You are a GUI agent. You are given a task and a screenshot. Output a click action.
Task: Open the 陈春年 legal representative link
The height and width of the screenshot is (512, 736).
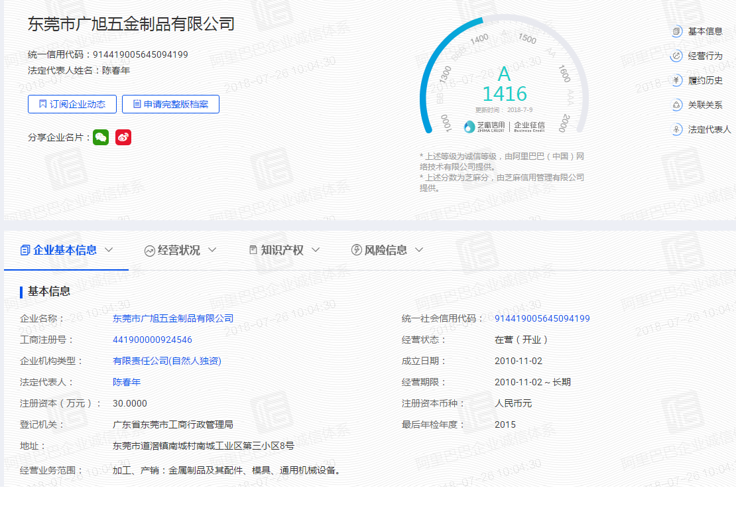[127, 382]
